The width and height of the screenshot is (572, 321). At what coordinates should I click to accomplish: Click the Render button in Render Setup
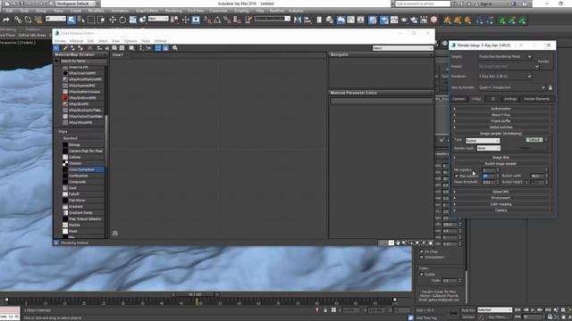(x=543, y=62)
